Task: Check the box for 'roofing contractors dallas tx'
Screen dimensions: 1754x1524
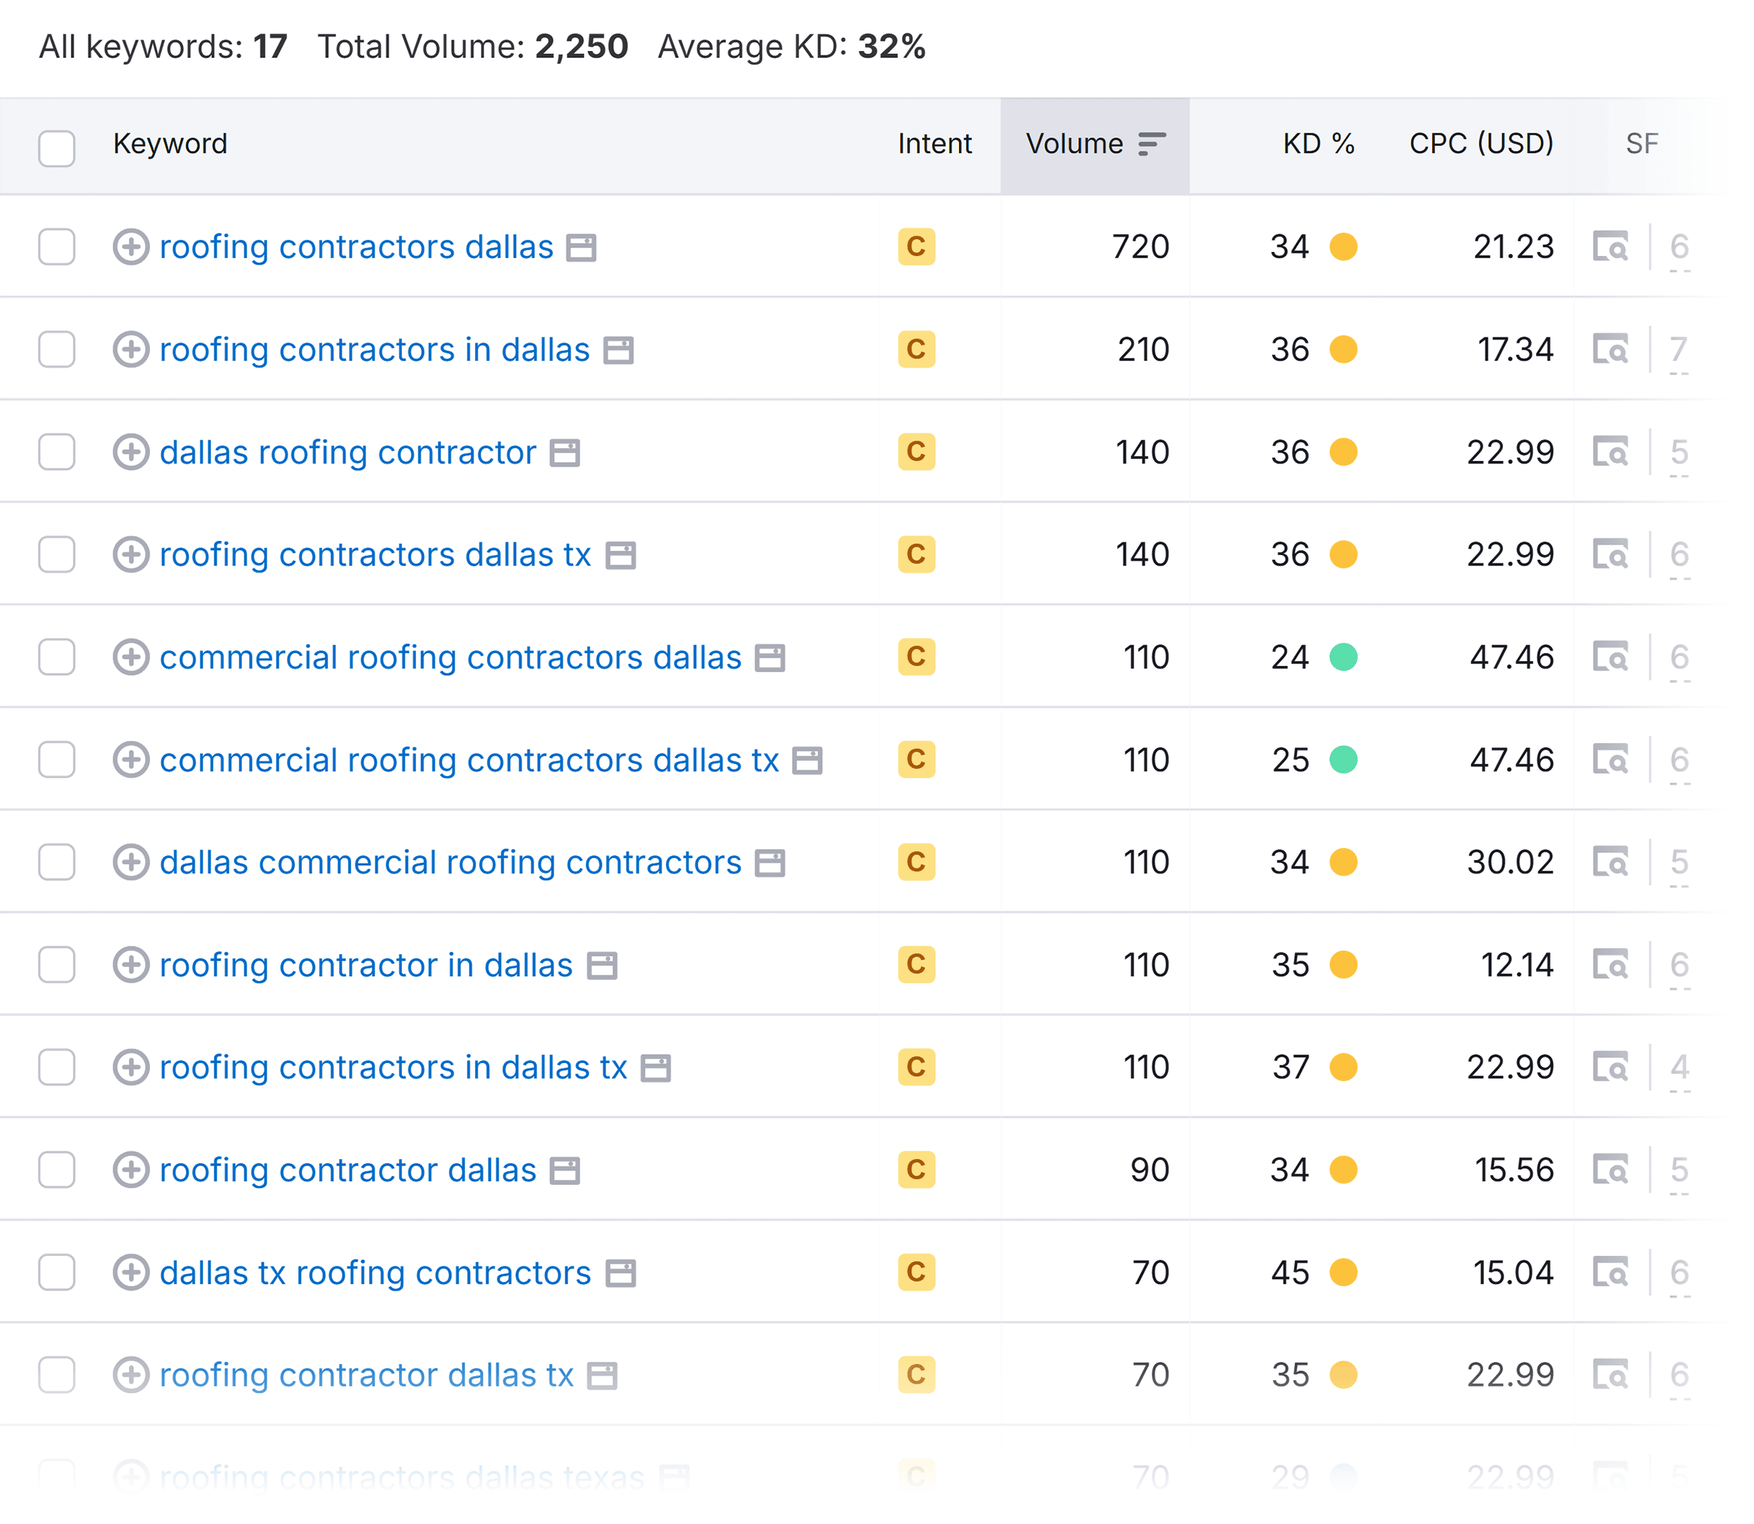Action: [57, 554]
